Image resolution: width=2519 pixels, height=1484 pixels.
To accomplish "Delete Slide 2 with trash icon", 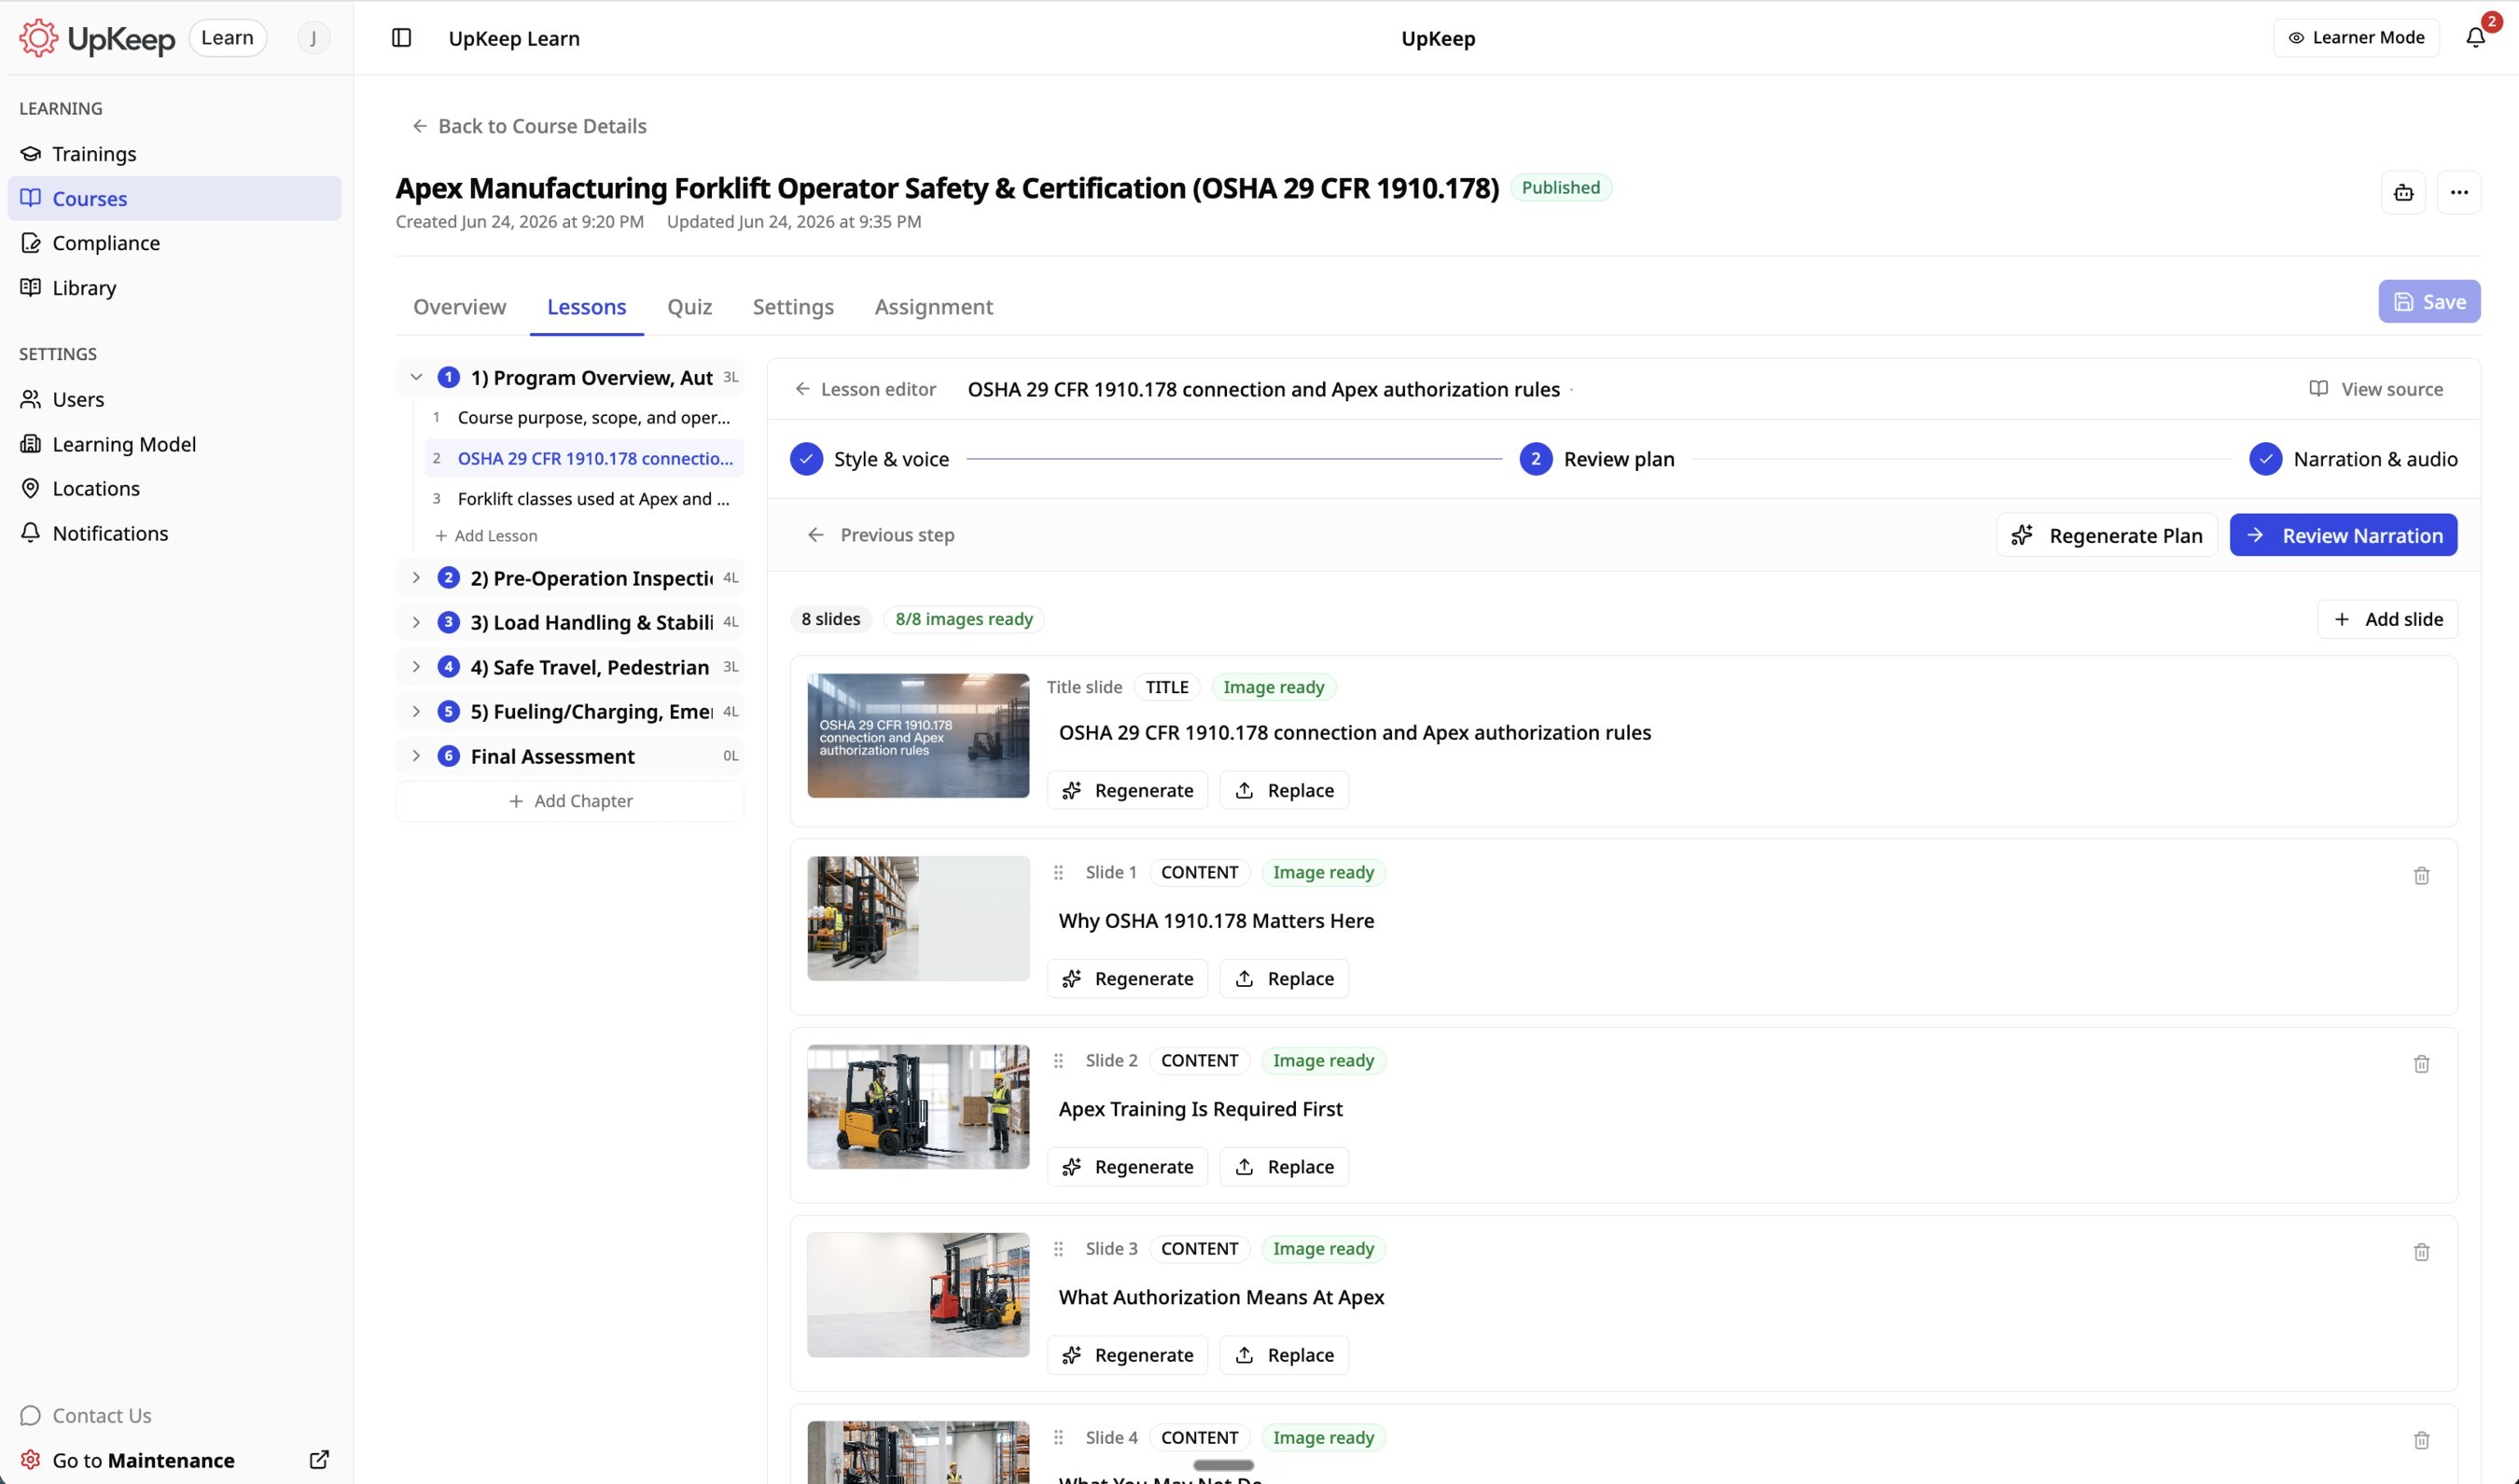I will (x=2421, y=1063).
